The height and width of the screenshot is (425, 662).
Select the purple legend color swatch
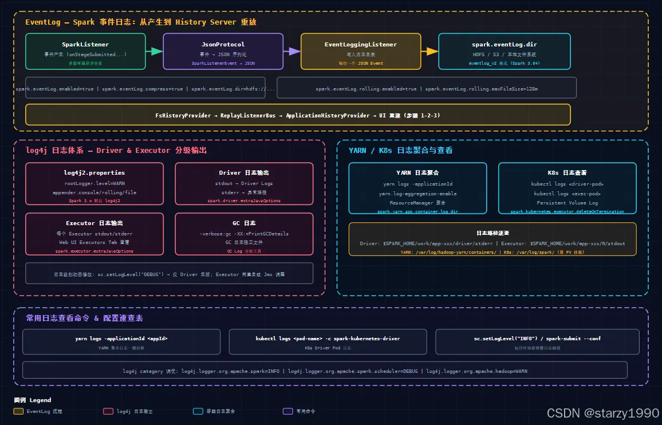288,411
